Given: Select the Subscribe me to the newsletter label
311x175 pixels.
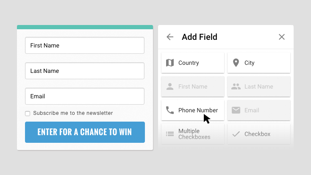Looking at the screenshot, I should [73, 113].
